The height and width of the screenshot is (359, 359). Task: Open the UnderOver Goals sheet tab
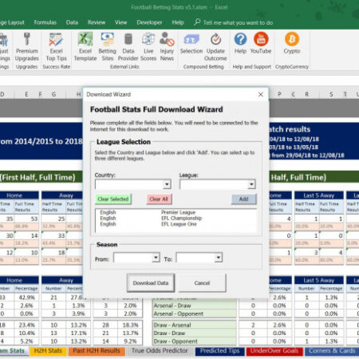[x=274, y=351]
